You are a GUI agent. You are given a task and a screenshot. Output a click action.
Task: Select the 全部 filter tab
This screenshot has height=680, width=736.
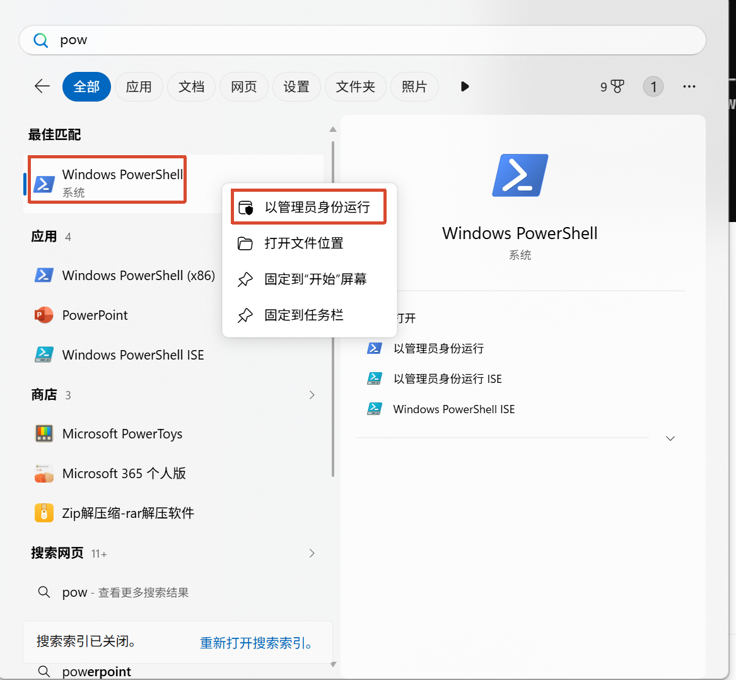86,86
